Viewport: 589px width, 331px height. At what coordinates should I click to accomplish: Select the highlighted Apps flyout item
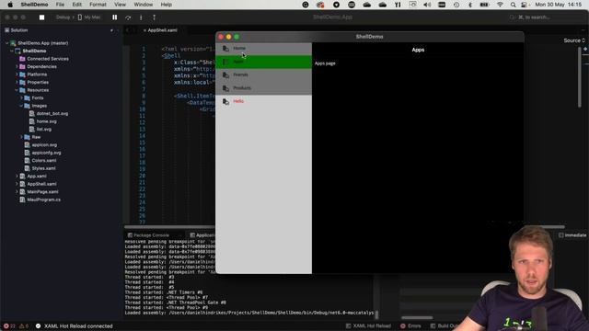coord(264,62)
